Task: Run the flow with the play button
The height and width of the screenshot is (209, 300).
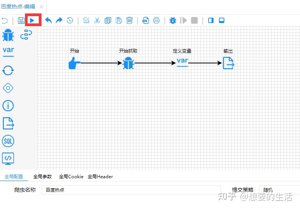Action: 32,20
